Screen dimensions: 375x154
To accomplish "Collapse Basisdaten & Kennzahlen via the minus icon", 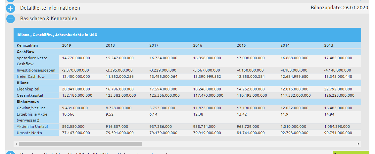I will click(11, 19).
